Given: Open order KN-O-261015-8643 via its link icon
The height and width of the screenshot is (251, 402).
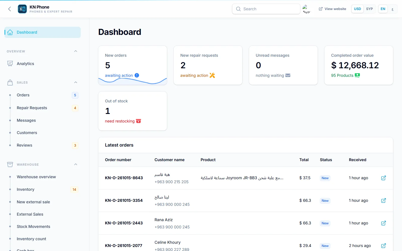Looking at the screenshot, I should tap(383, 178).
